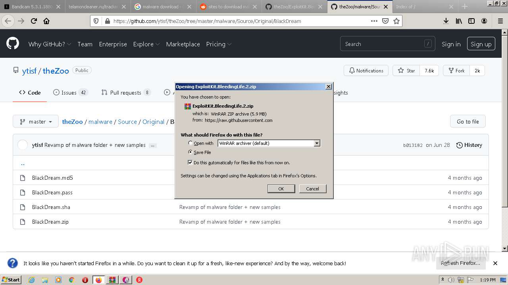
Task: Open the Firefox hamburger menu
Action: pyautogui.click(x=500, y=21)
